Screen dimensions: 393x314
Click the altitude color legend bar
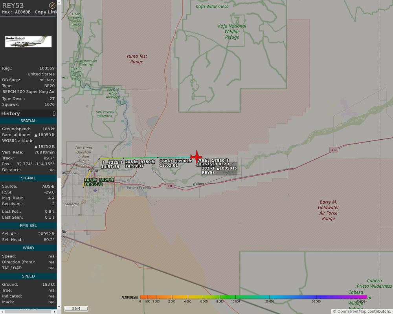click(253, 297)
